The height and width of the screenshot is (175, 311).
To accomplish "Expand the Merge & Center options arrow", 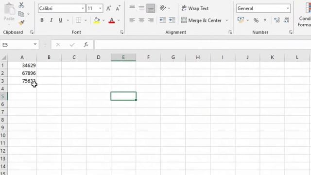I will point(227,20).
